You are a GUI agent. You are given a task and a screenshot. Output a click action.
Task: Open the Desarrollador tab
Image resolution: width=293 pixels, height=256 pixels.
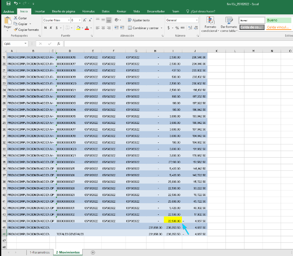pos(156,12)
